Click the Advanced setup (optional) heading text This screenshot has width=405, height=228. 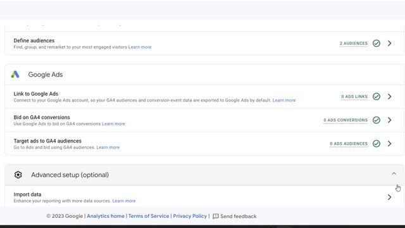70,175
